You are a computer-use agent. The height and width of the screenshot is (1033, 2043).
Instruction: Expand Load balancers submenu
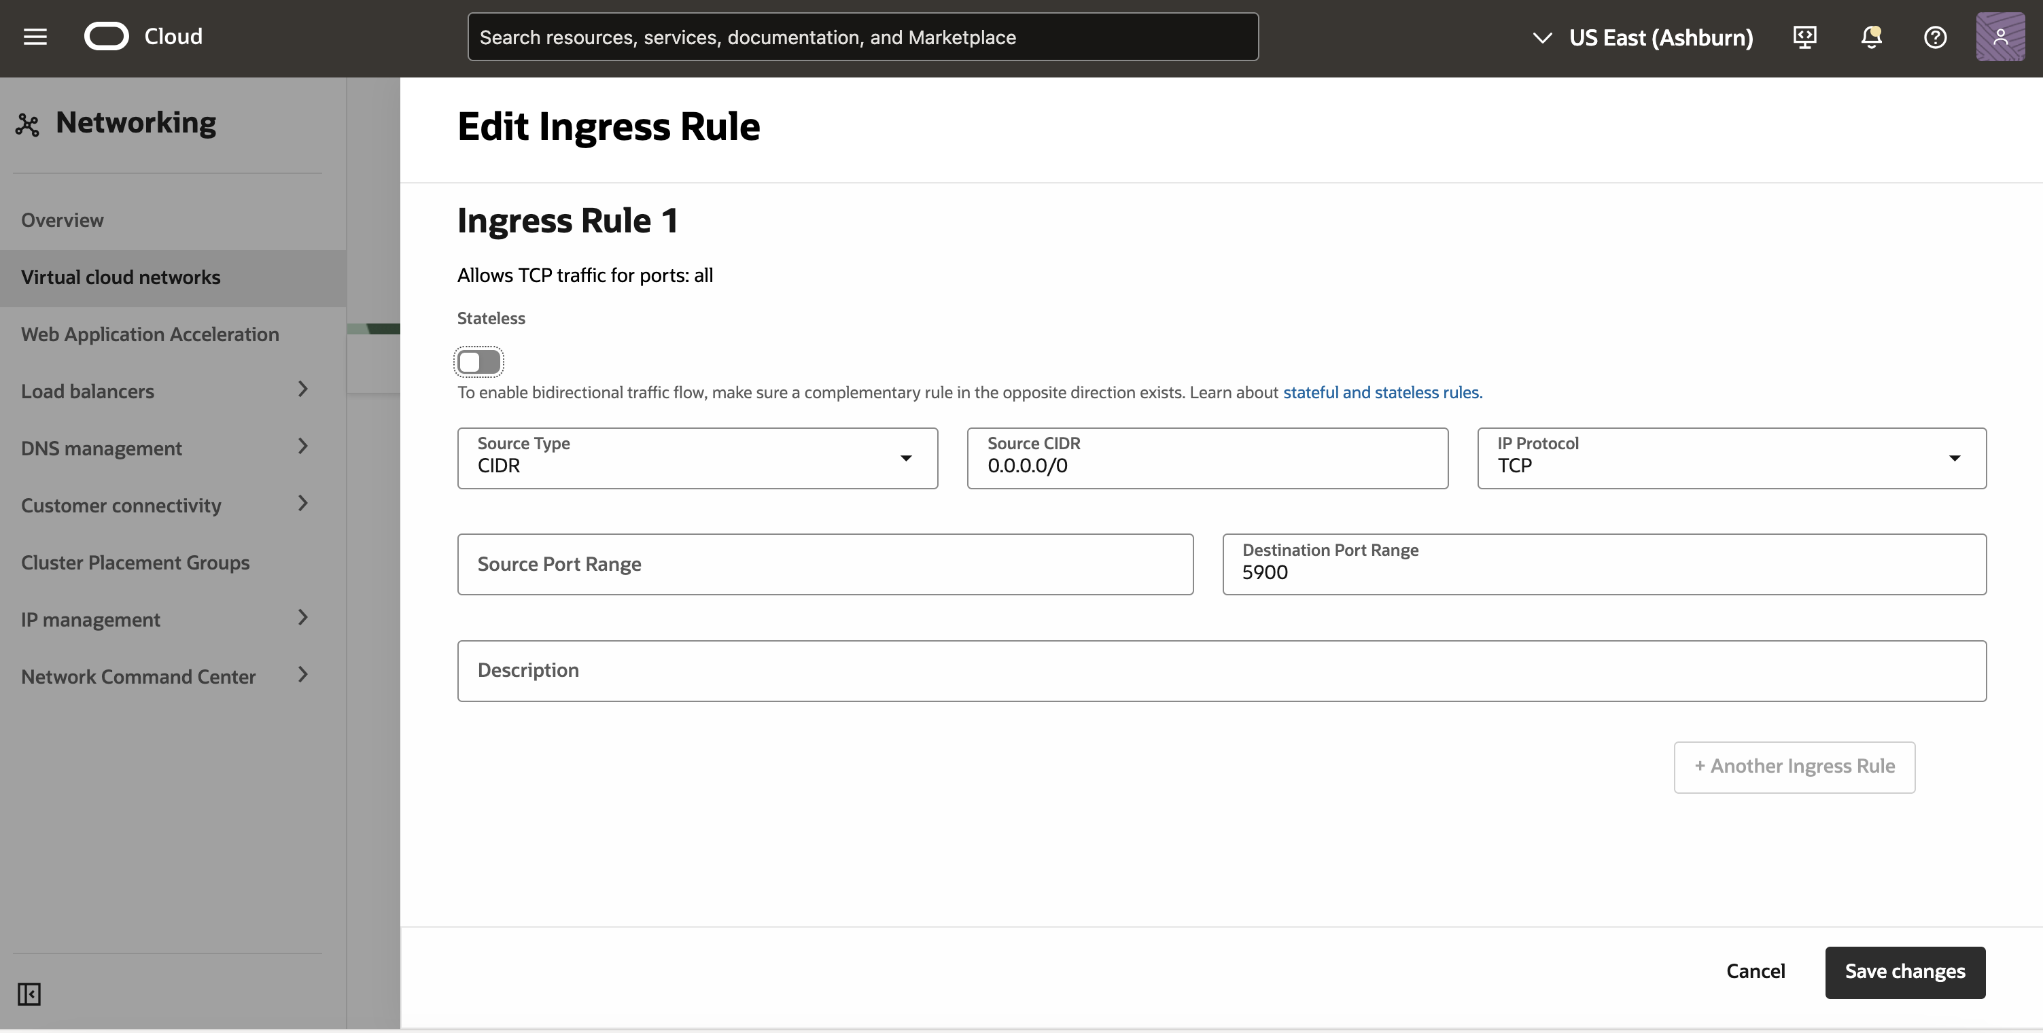(302, 389)
